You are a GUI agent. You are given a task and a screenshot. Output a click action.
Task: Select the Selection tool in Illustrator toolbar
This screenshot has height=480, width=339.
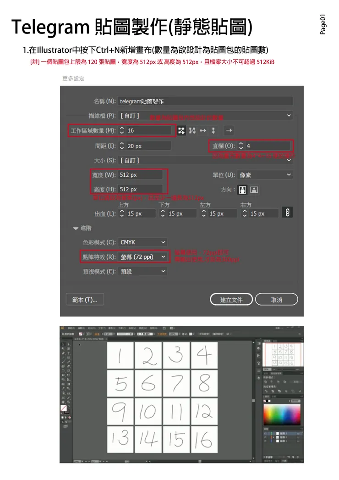click(x=63, y=344)
